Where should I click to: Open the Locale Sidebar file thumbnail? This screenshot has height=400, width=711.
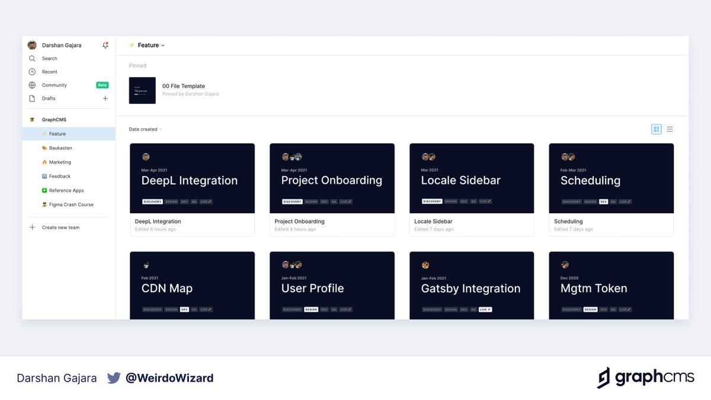point(472,178)
